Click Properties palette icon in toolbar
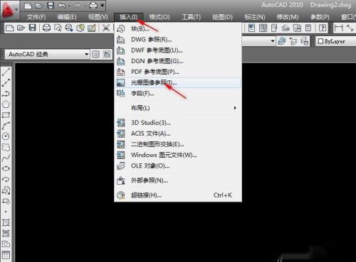Image resolution: width=356 pixels, height=262 pixels. click(251, 28)
